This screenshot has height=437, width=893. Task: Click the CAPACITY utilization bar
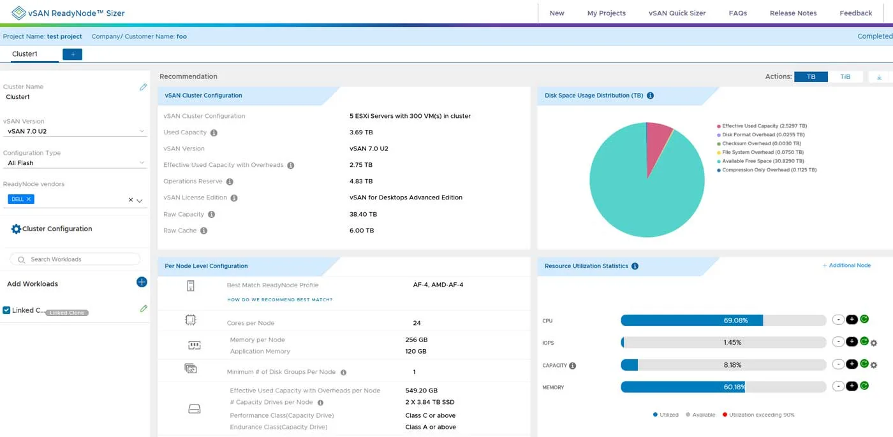(723, 365)
